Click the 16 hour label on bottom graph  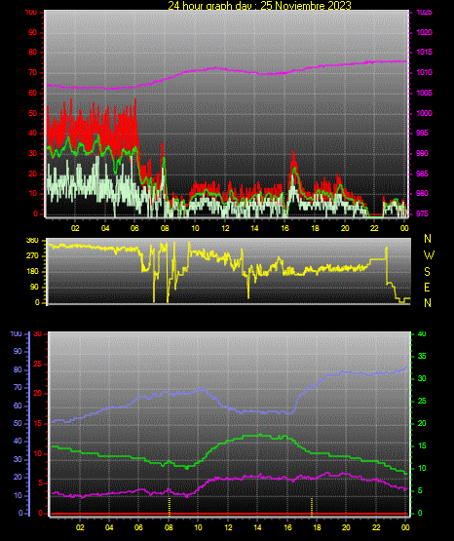click(x=287, y=527)
